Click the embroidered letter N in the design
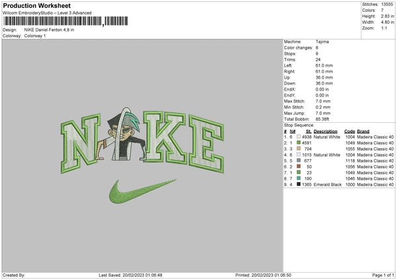The height and width of the screenshot is (280, 397). point(80,143)
